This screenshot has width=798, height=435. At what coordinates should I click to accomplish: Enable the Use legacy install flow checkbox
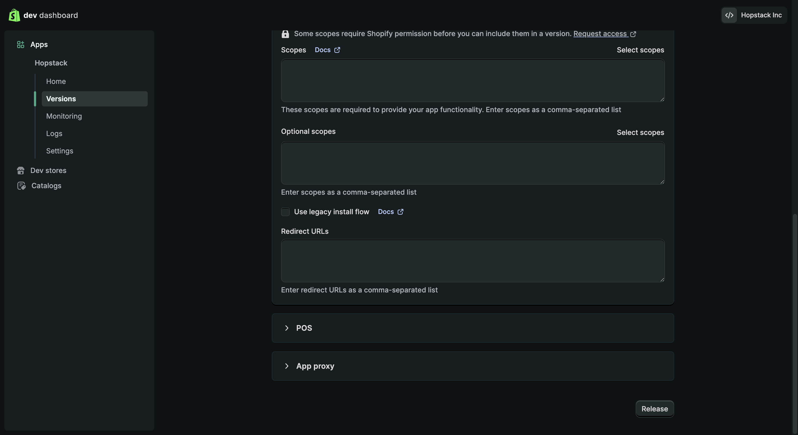(x=285, y=212)
